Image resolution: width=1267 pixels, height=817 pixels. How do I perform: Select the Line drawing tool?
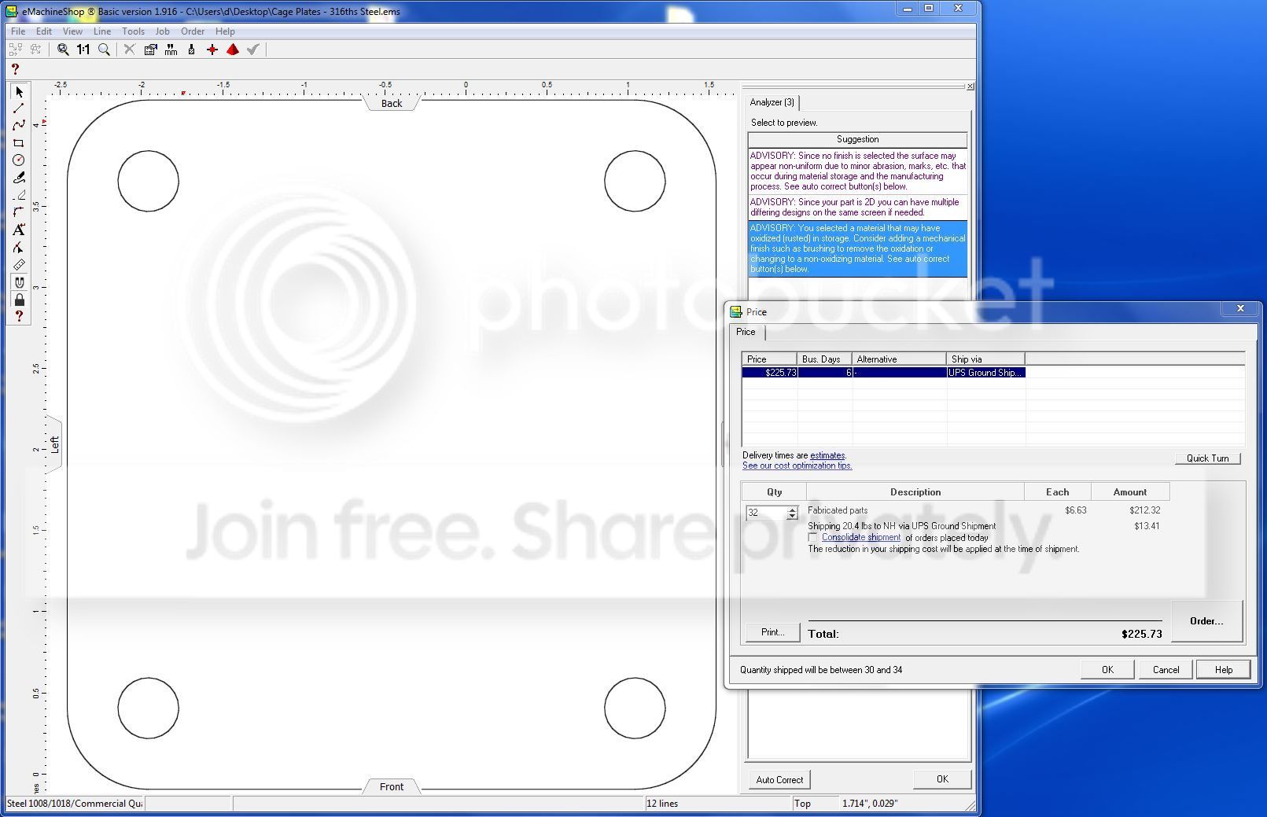point(19,109)
